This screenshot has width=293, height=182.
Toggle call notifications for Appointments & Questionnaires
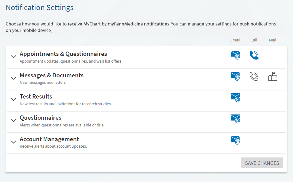point(254,55)
